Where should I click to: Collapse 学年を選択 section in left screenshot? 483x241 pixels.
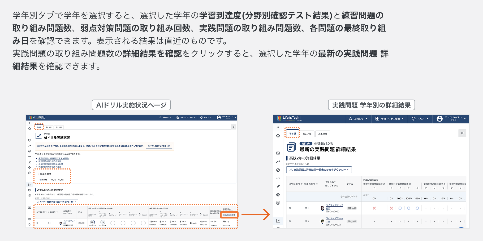[x=38, y=174]
